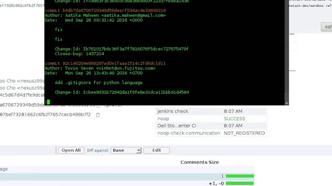Click Author Aatika Maheen line in terminal
The height and width of the screenshot is (186, 332).
click(x=105, y=15)
